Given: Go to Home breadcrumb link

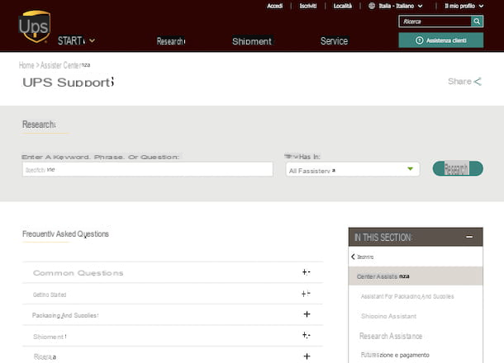Looking at the screenshot, I should [26, 65].
